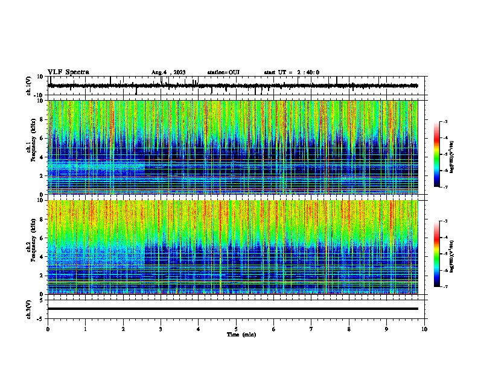Screen dimensions: 478x369
Task: Click the '-5' tick on ch.3 voltage axis
Action: [x=40, y=319]
